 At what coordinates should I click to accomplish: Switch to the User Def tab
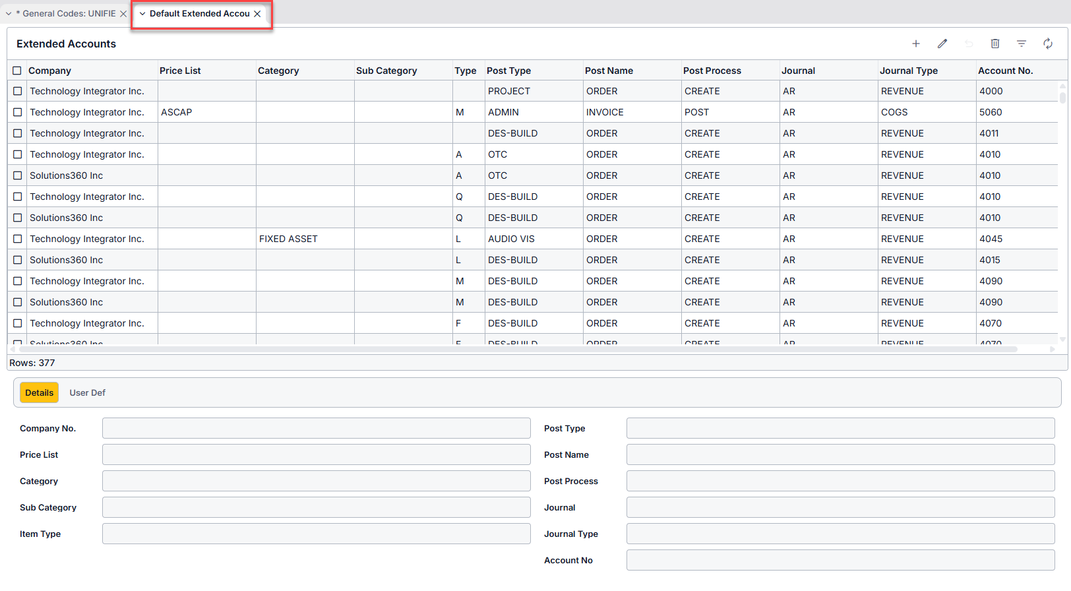point(87,392)
